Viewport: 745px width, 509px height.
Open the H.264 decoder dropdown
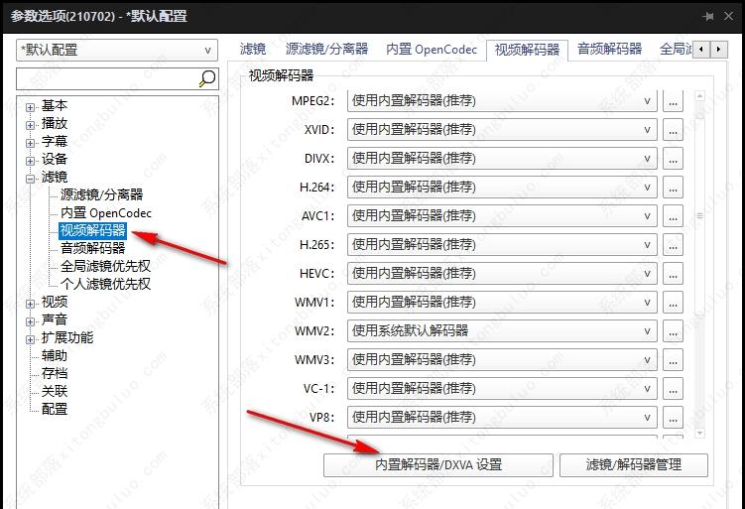tap(502, 188)
